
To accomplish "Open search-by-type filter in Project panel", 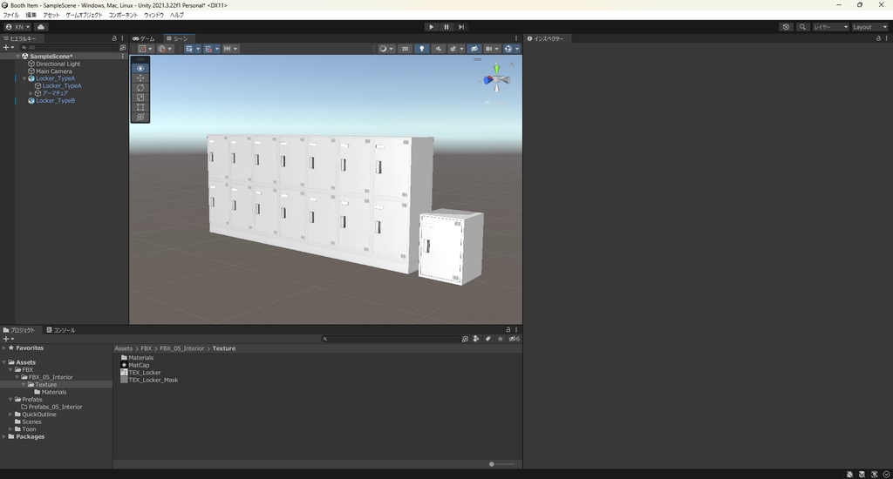I will pyautogui.click(x=476, y=339).
